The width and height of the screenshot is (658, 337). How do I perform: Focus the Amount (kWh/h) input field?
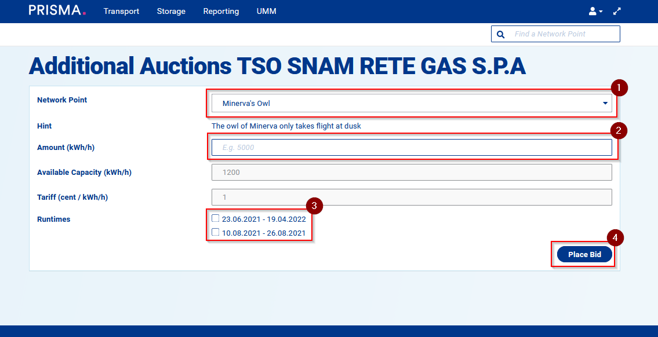(411, 148)
